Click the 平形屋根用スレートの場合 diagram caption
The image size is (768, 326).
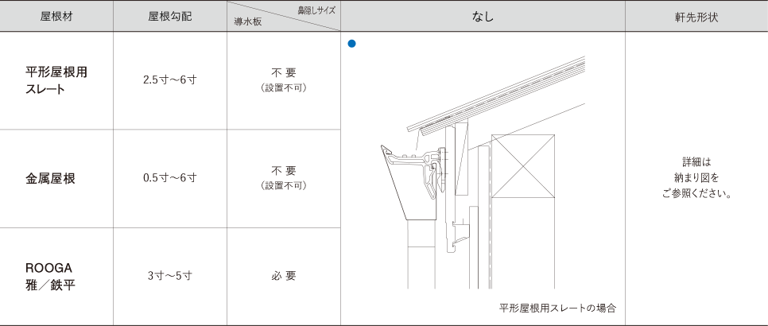click(557, 308)
